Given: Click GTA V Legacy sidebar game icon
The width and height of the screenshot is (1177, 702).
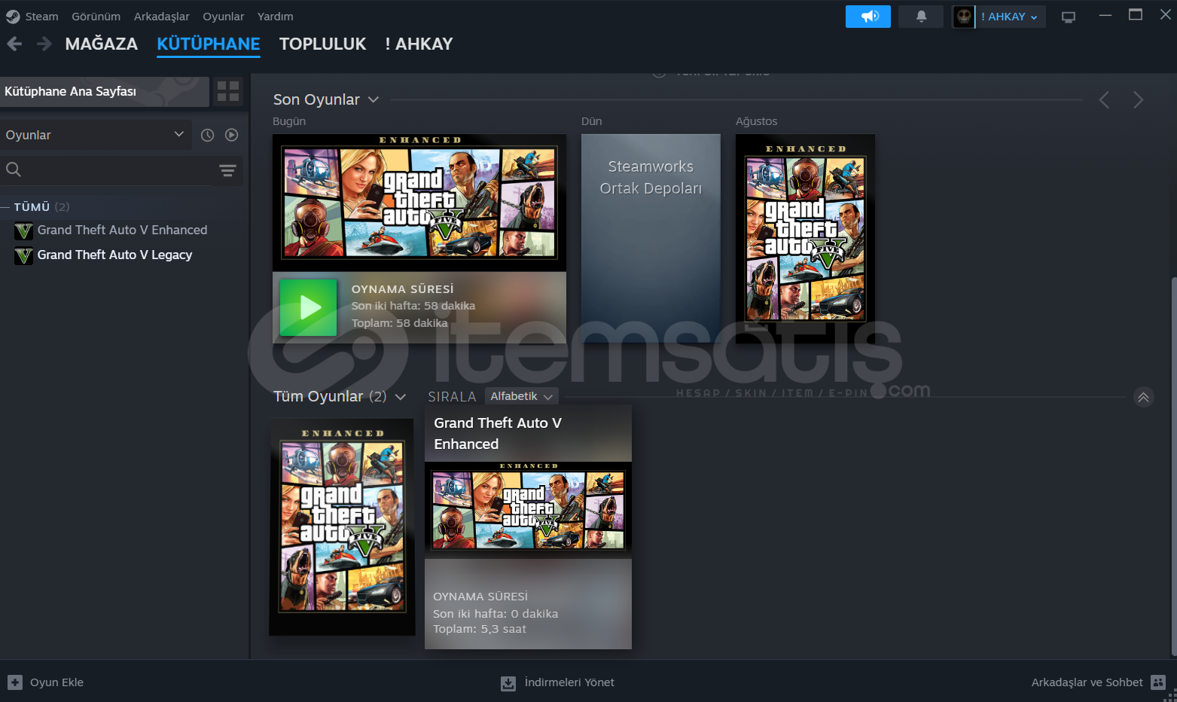Looking at the screenshot, I should point(23,255).
